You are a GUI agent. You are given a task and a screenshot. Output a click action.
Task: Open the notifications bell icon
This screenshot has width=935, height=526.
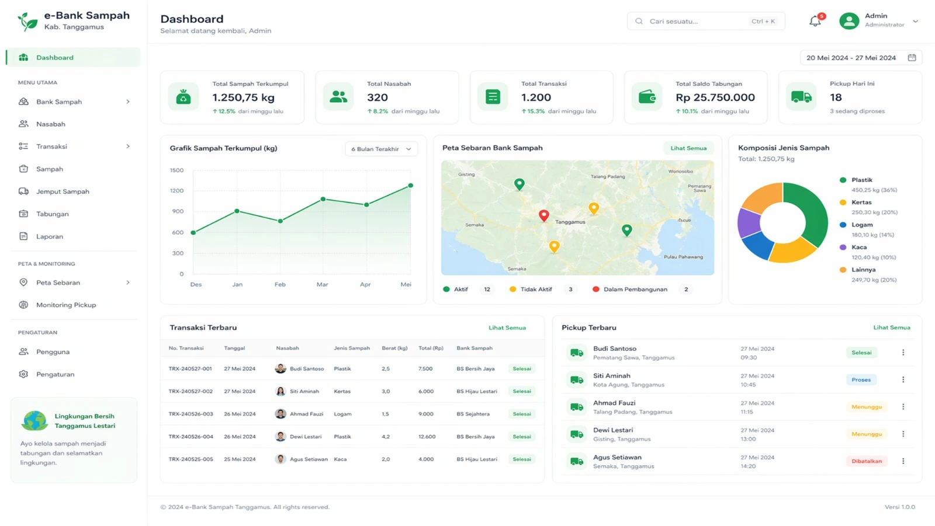pyautogui.click(x=815, y=22)
